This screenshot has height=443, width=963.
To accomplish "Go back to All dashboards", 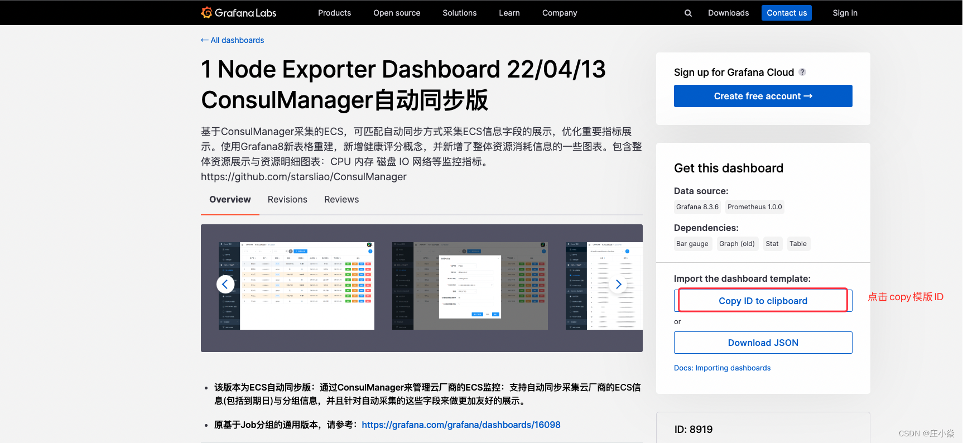I will click(x=233, y=40).
